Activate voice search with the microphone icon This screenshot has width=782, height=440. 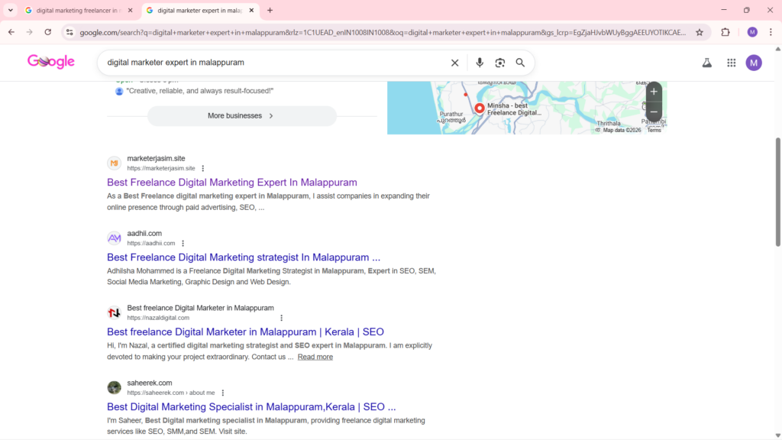(x=480, y=62)
